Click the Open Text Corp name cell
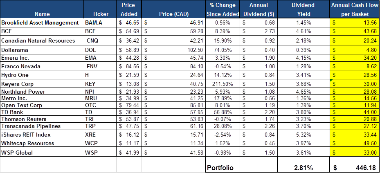The height and width of the screenshot is (173, 380). [42, 106]
